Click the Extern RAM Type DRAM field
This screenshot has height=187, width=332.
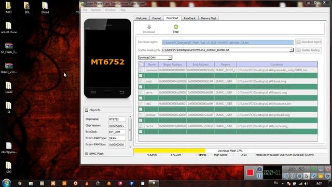click(117, 138)
